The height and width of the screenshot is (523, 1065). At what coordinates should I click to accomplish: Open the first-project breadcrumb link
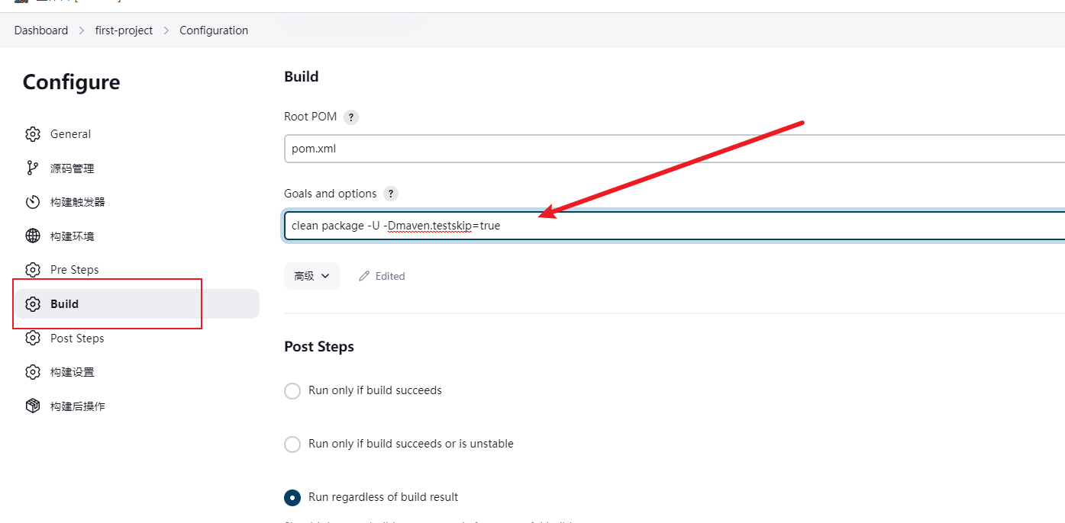[124, 30]
